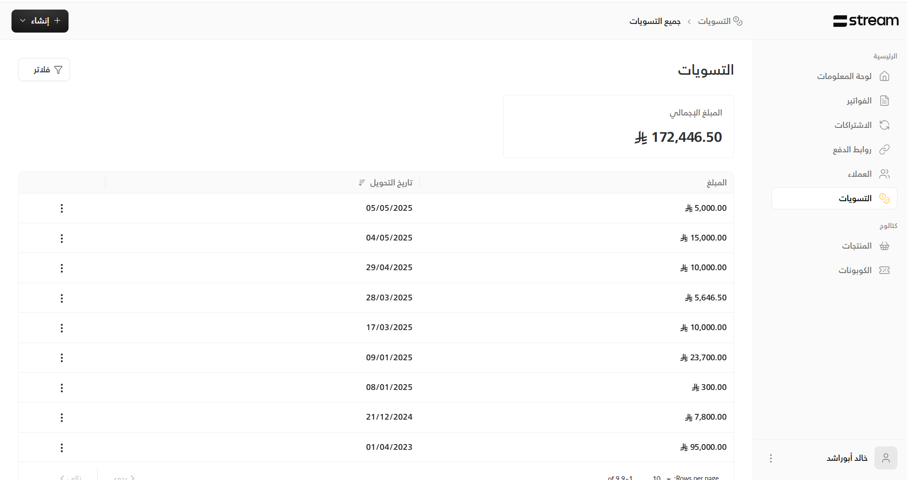Open the Customers (العملاء) people icon
The width and height of the screenshot is (907, 480).
[884, 174]
